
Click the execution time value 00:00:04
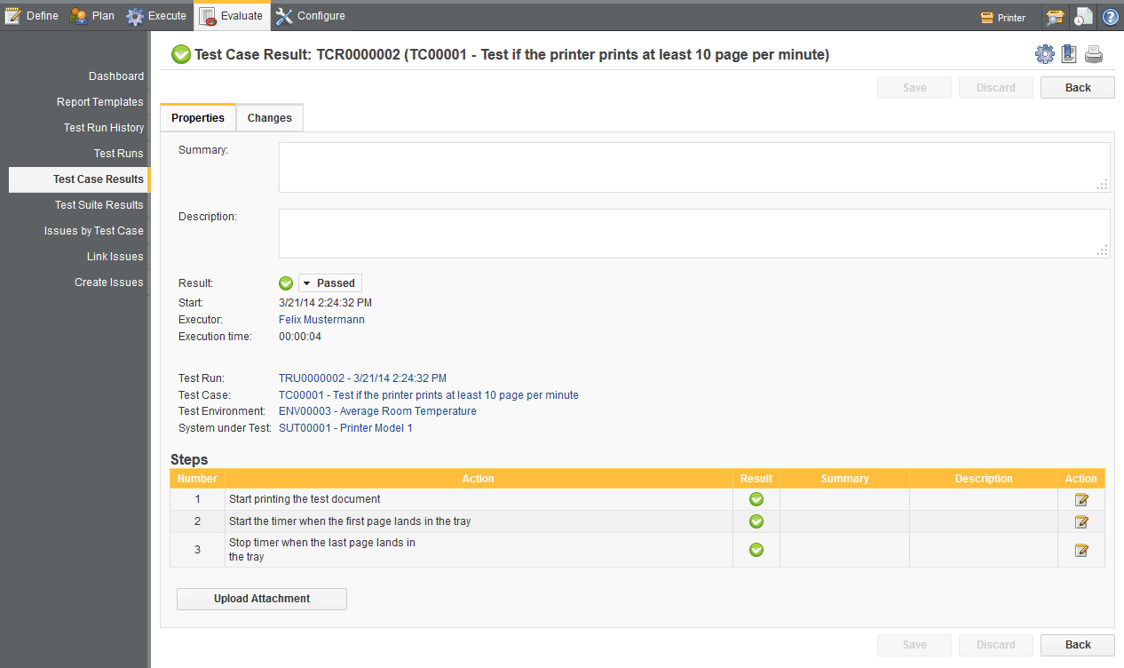300,337
